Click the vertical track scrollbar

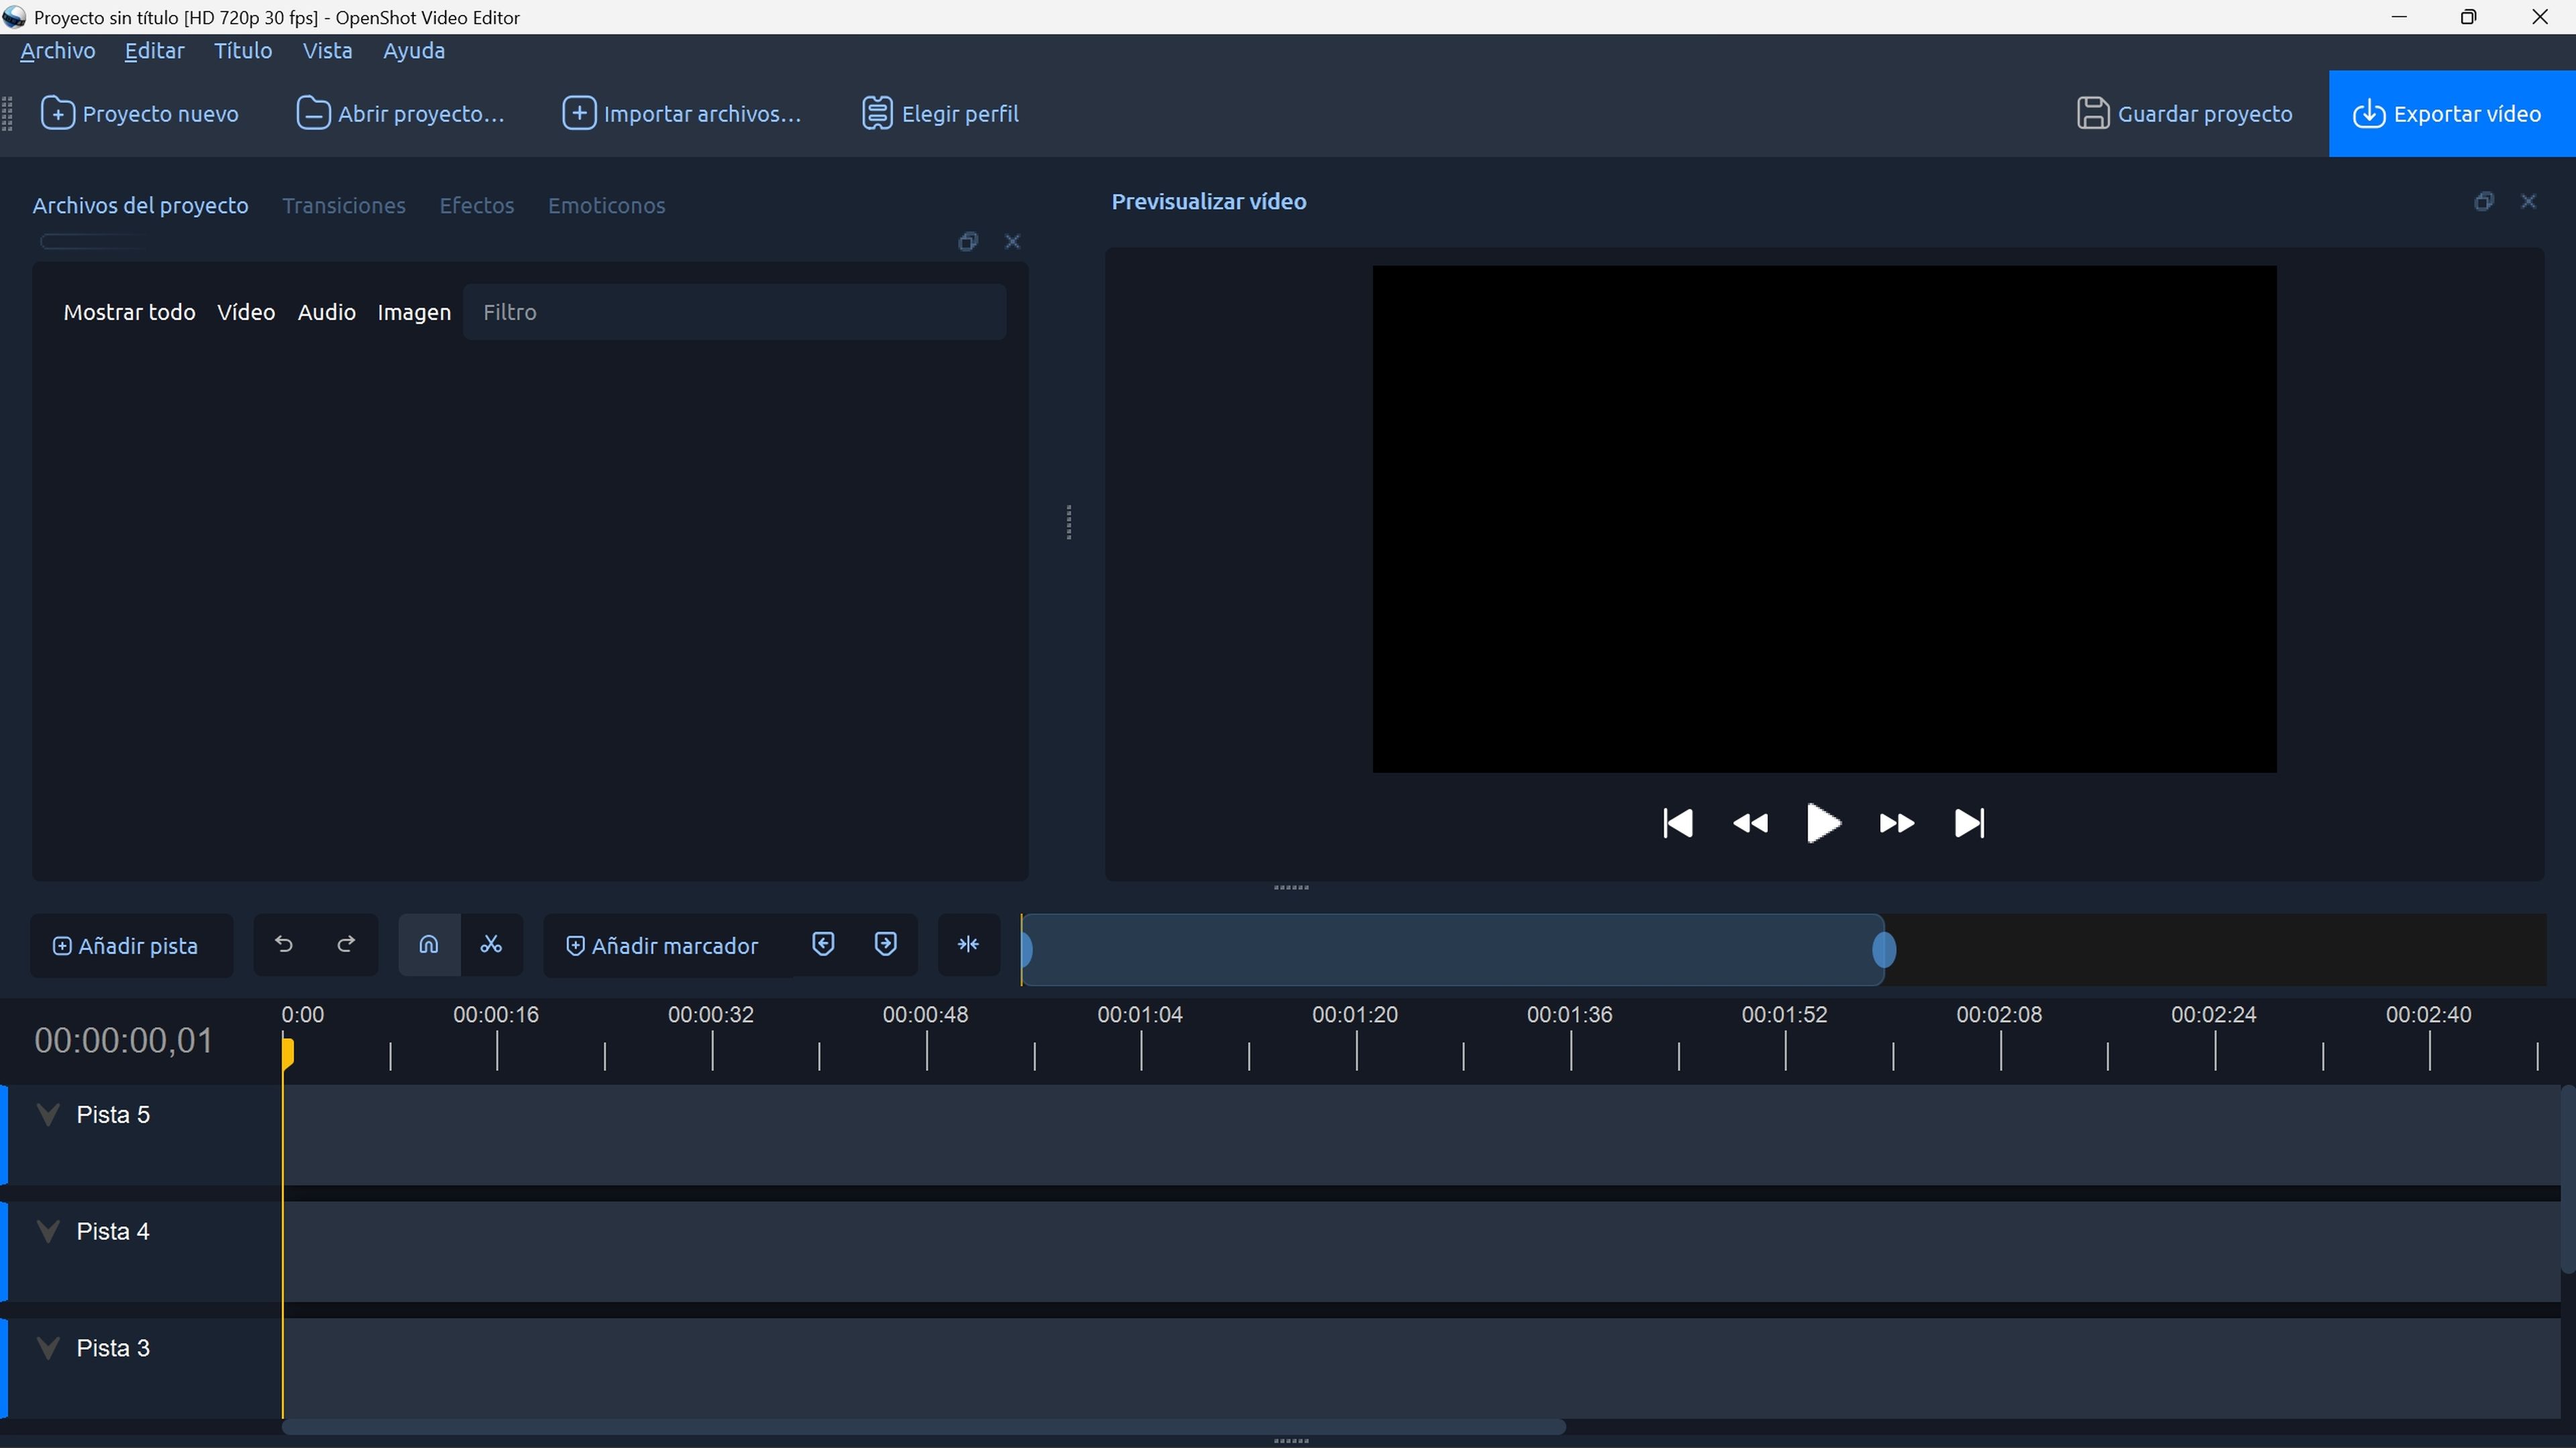[2567, 1180]
